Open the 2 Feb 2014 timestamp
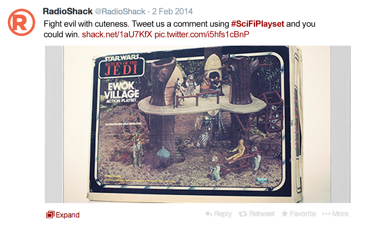The image size is (365, 226). point(173,11)
